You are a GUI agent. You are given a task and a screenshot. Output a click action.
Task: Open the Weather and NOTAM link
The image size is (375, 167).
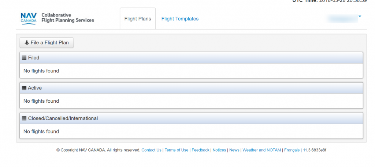[x=261, y=150]
